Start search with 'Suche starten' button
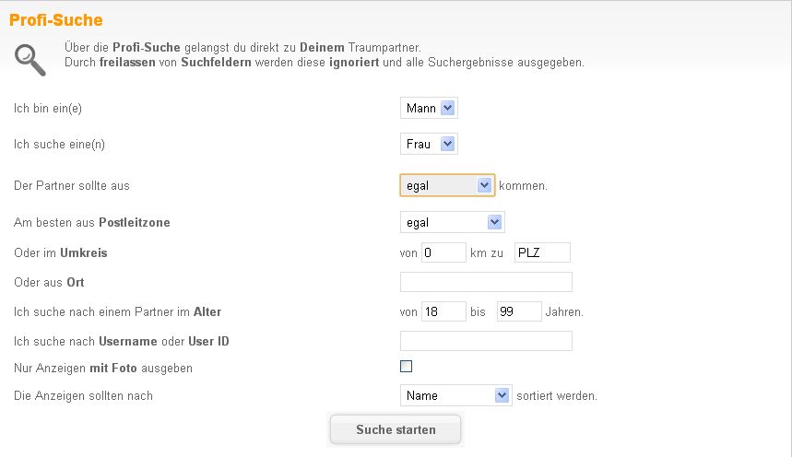The height and width of the screenshot is (457, 792). coord(396,429)
